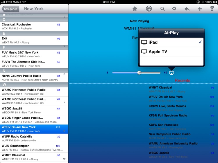
Task: Play KDFC San Francisco recent
Action: pyautogui.click(x=181, y=127)
